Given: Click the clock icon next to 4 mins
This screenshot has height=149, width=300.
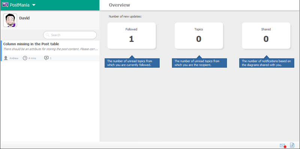Looking at the screenshot, I should click(25, 58).
